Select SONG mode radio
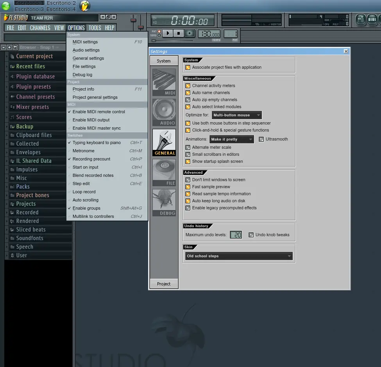381x367 pixels. [x=159, y=36]
